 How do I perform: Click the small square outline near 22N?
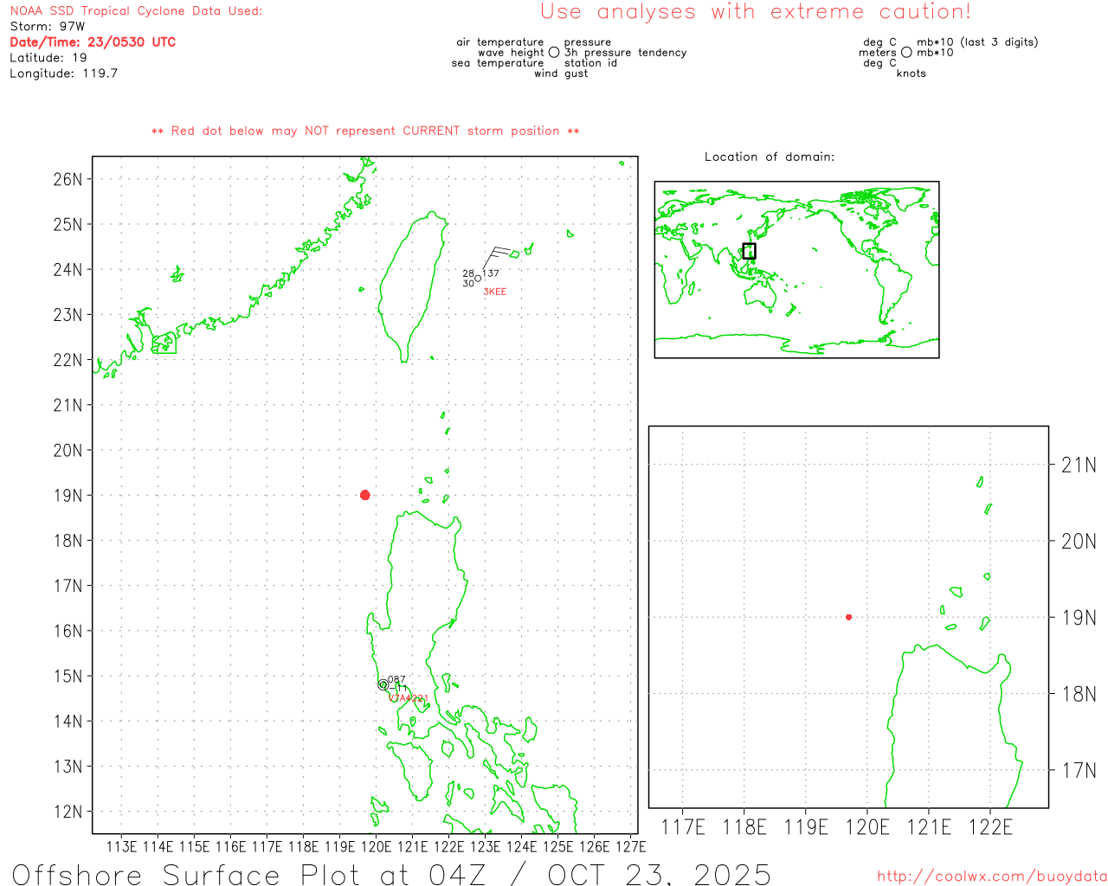164,343
